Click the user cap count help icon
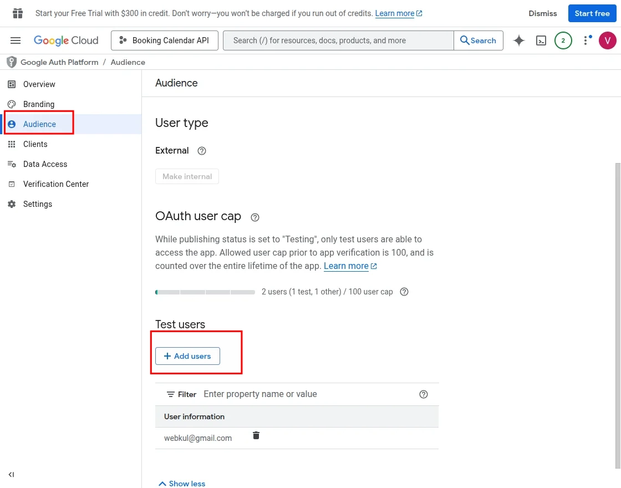 click(x=404, y=292)
